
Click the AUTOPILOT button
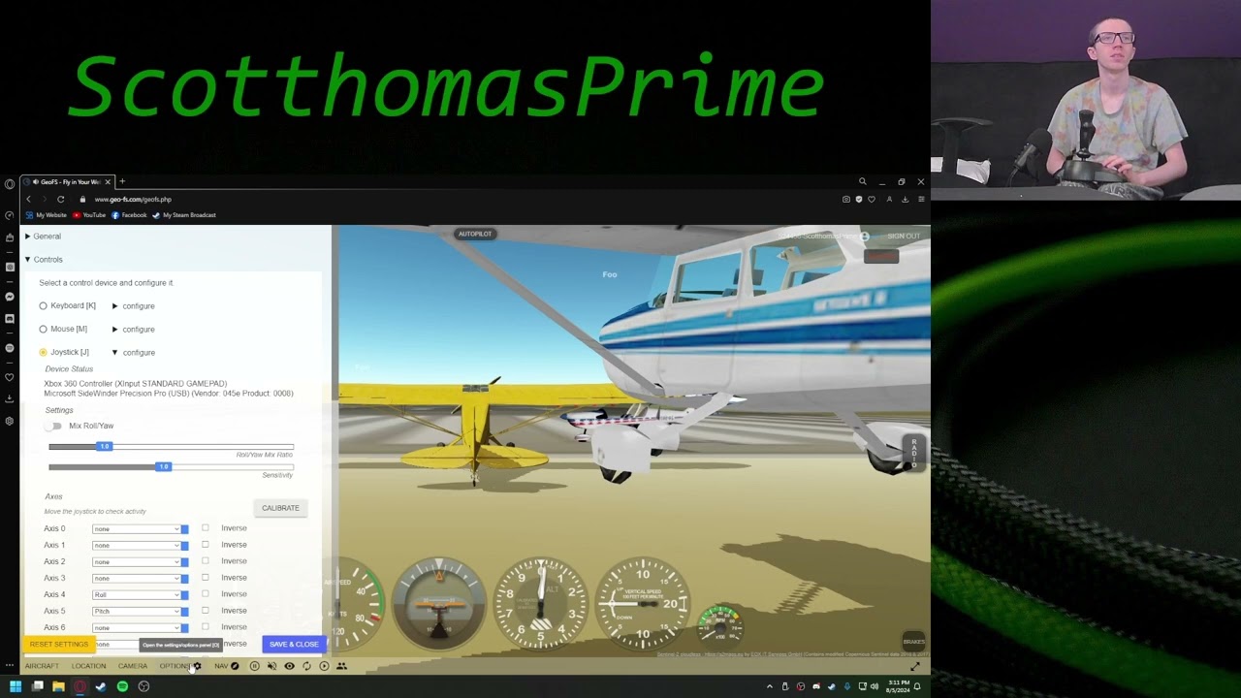tap(475, 234)
